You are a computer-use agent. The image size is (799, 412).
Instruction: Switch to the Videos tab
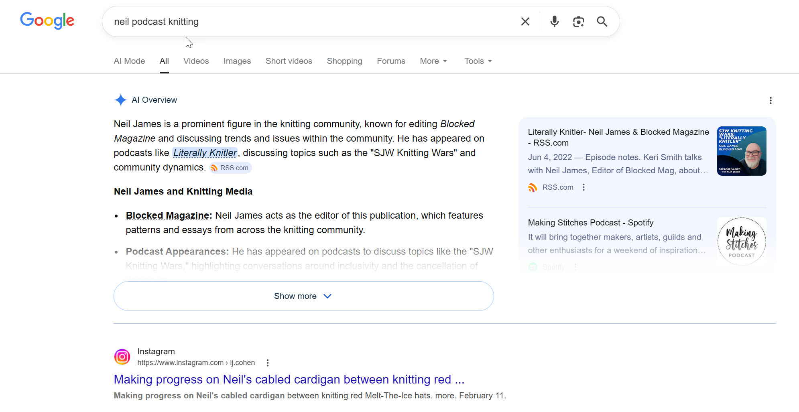[196, 61]
